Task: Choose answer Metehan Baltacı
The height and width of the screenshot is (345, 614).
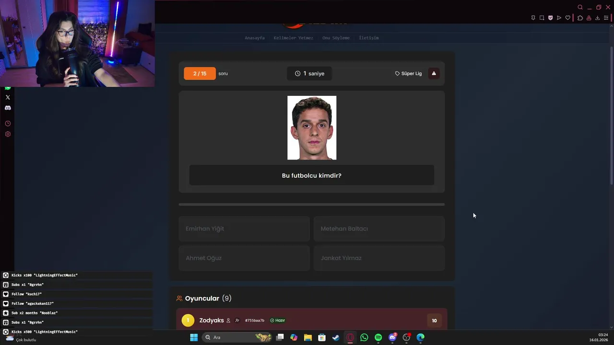Action: pos(379,229)
